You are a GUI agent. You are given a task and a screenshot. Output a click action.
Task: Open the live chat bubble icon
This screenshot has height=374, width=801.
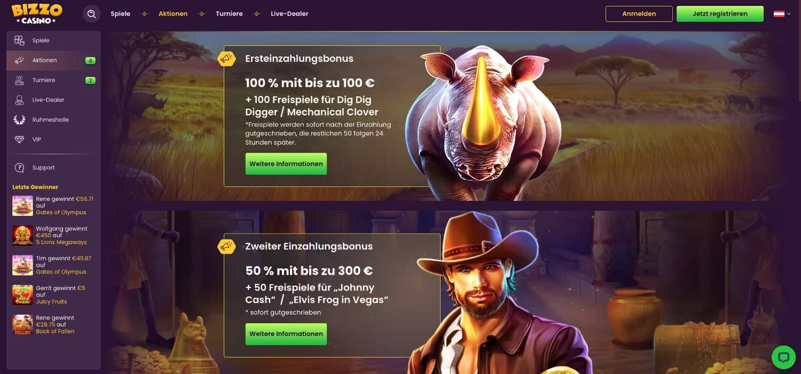tap(783, 357)
